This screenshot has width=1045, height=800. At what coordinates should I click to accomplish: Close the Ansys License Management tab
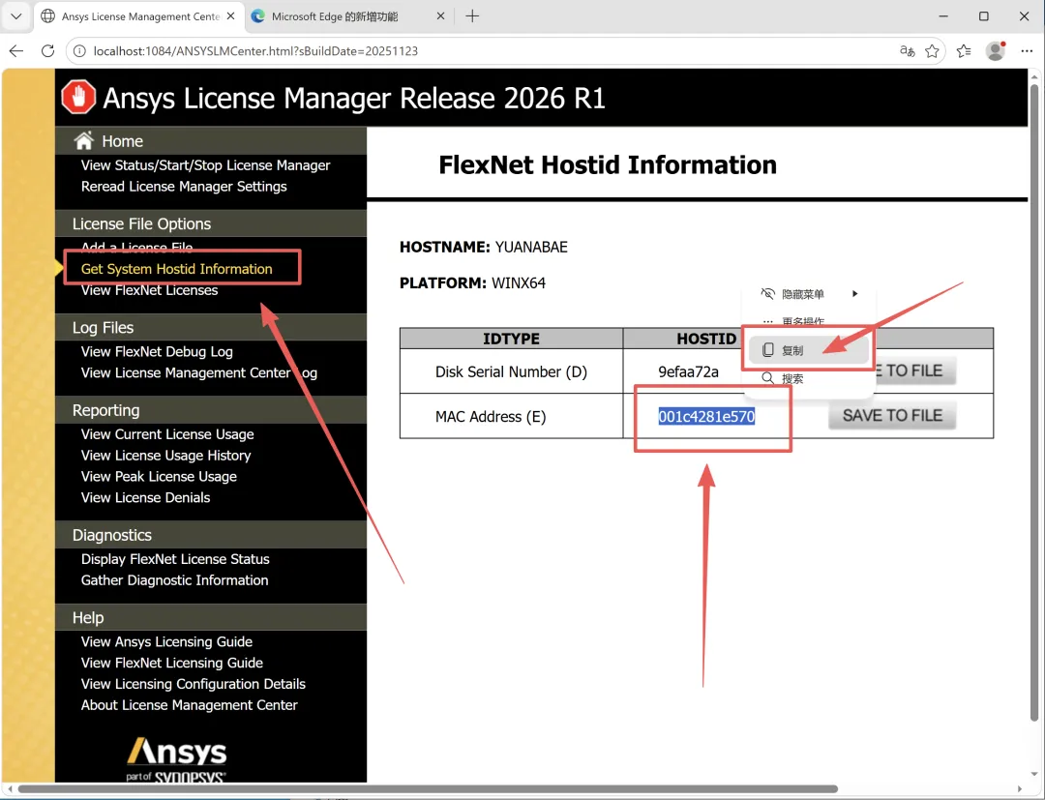point(230,16)
